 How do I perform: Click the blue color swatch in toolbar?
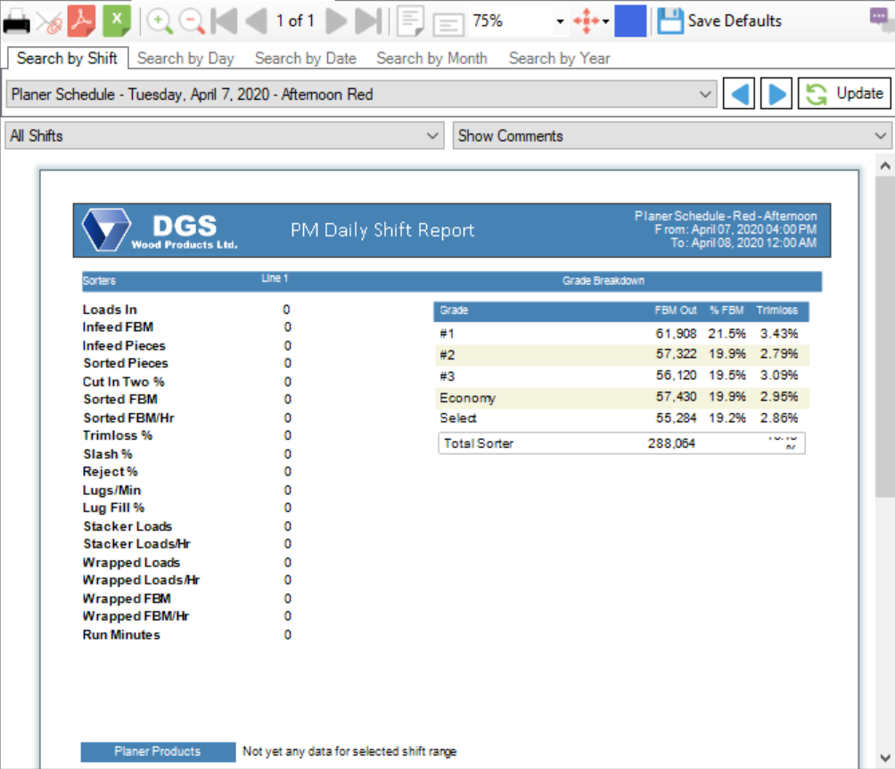pyautogui.click(x=630, y=21)
